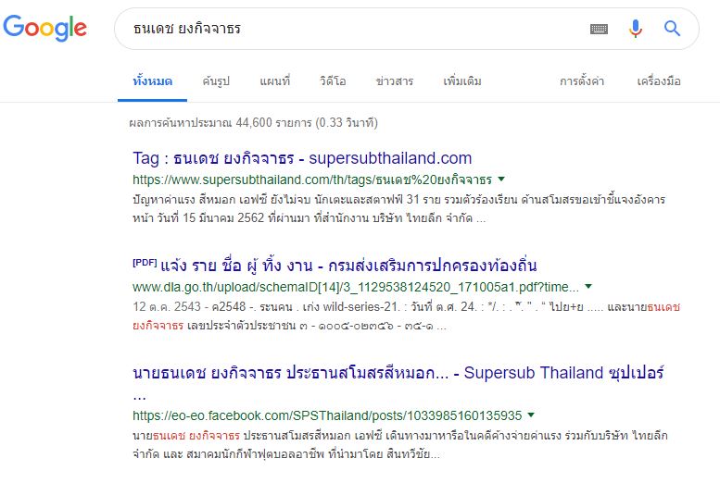Viewport: 720px width, 483px height.
Task: Switch to the ค้นรูป images tab
Action: click(x=216, y=81)
